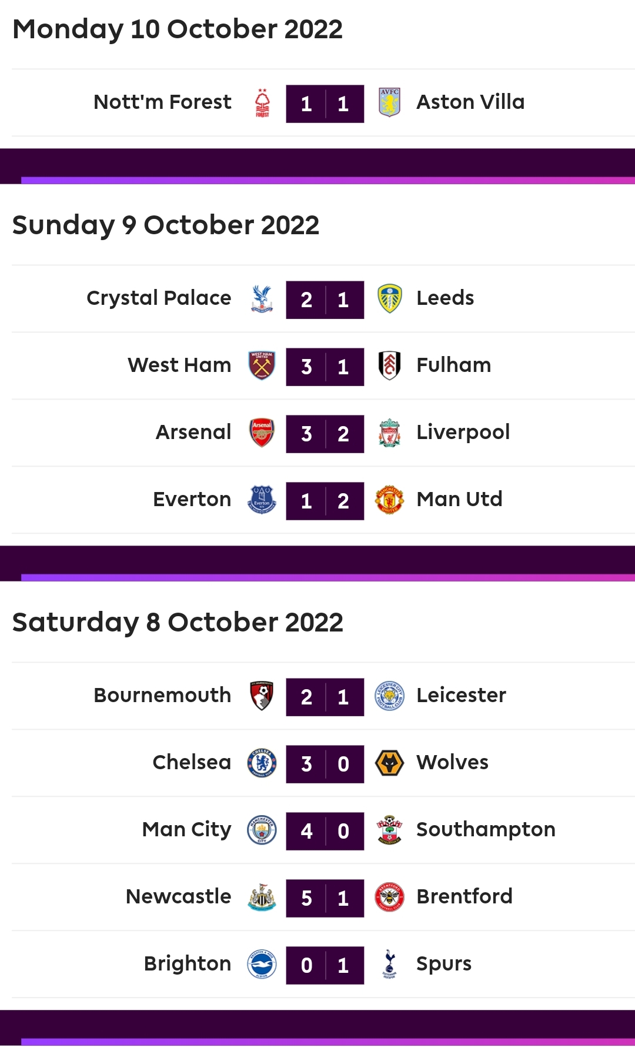Image resolution: width=635 pixels, height=1047 pixels.
Task: Select the Spurs cockerel badge
Action: tap(389, 964)
